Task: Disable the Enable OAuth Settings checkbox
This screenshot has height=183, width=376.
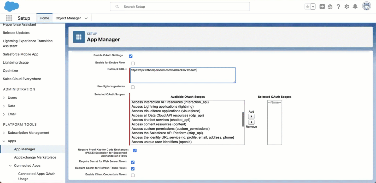Action: tap(131, 56)
